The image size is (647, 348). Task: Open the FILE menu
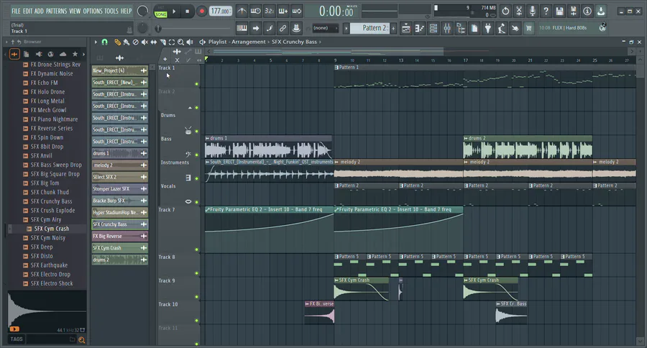[x=16, y=12]
